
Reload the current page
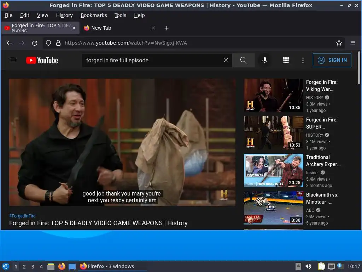point(35,43)
